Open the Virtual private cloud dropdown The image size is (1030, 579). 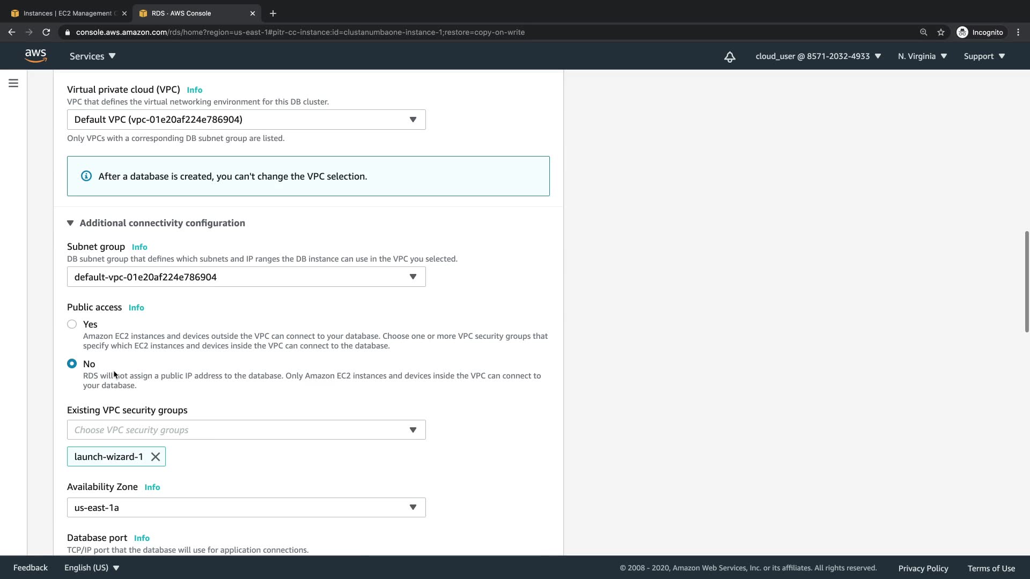pos(246,120)
